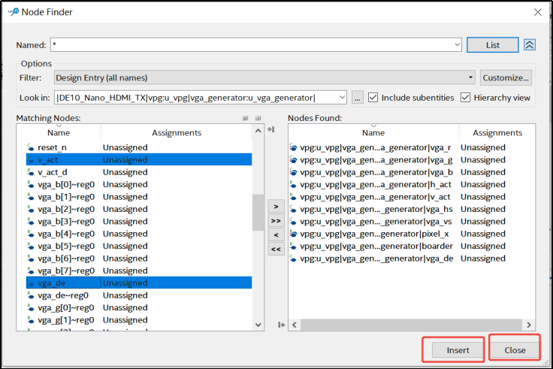Click the < button to remove selected node
This screenshot has height=369, width=553.
[276, 235]
